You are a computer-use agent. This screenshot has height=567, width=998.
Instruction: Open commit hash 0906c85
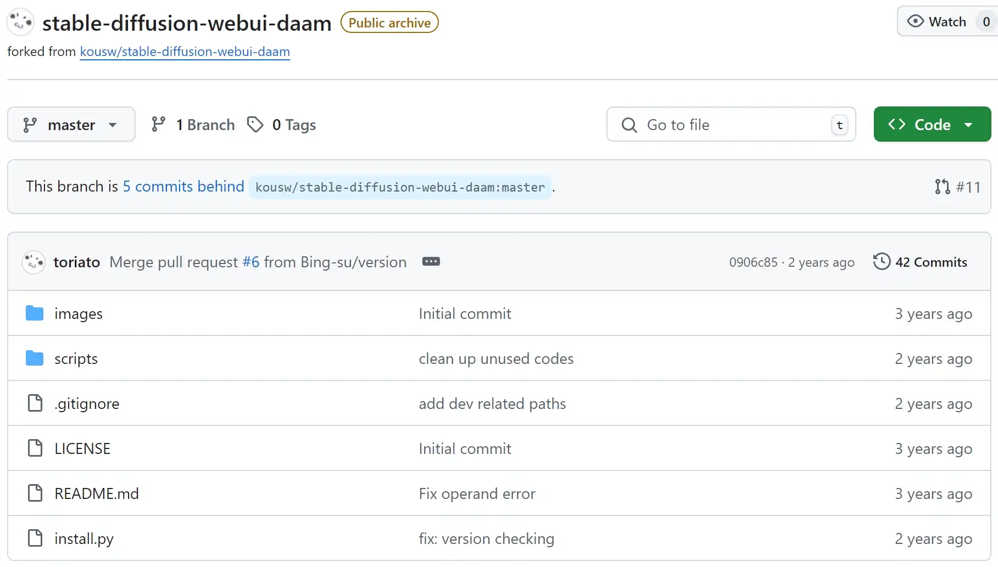[x=753, y=262]
